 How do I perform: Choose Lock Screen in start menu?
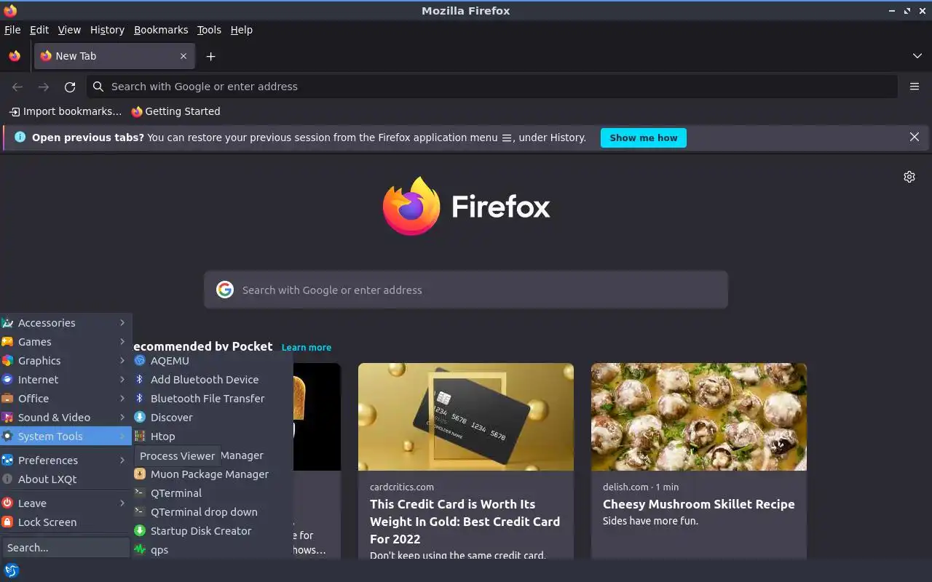(x=66, y=522)
